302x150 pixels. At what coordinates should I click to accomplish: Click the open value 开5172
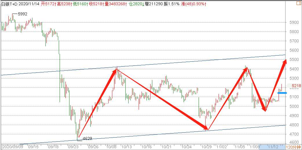[x=48, y=4]
